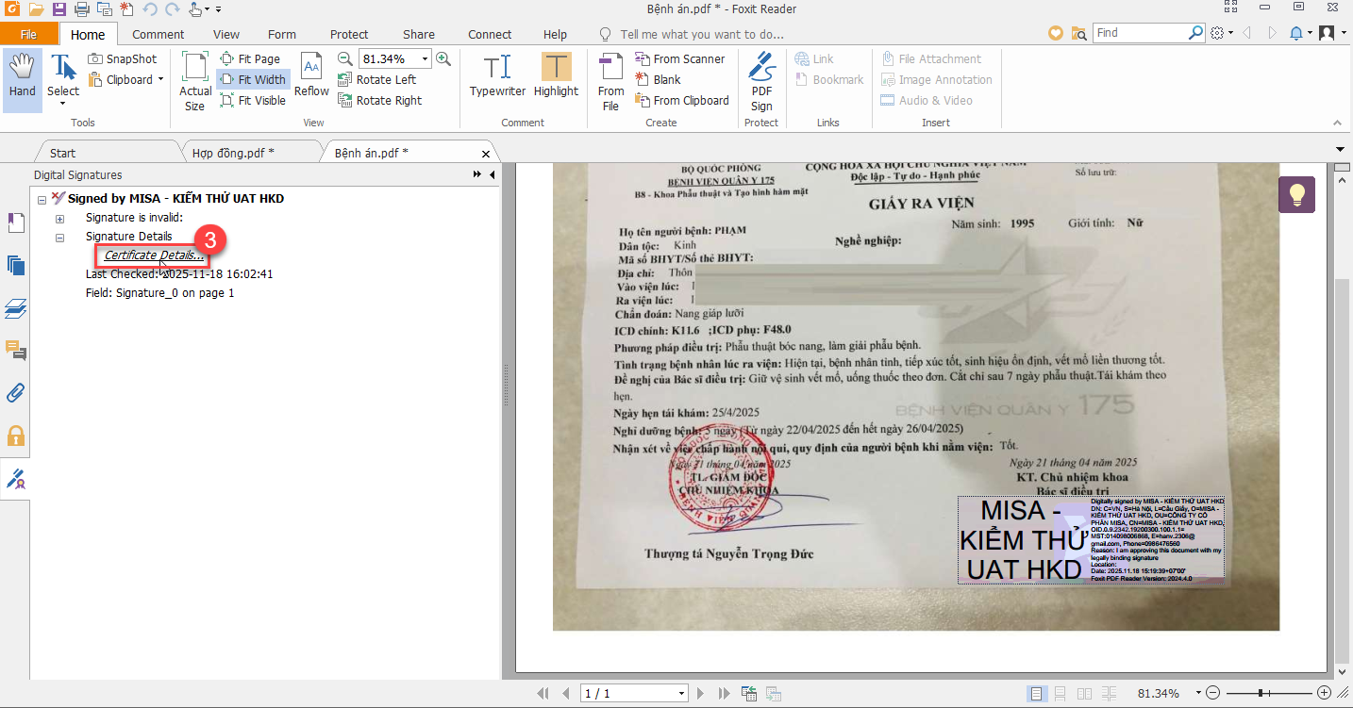Enable facing pages view in status bar
Image resolution: width=1353 pixels, height=708 pixels.
pyautogui.click(x=1085, y=694)
